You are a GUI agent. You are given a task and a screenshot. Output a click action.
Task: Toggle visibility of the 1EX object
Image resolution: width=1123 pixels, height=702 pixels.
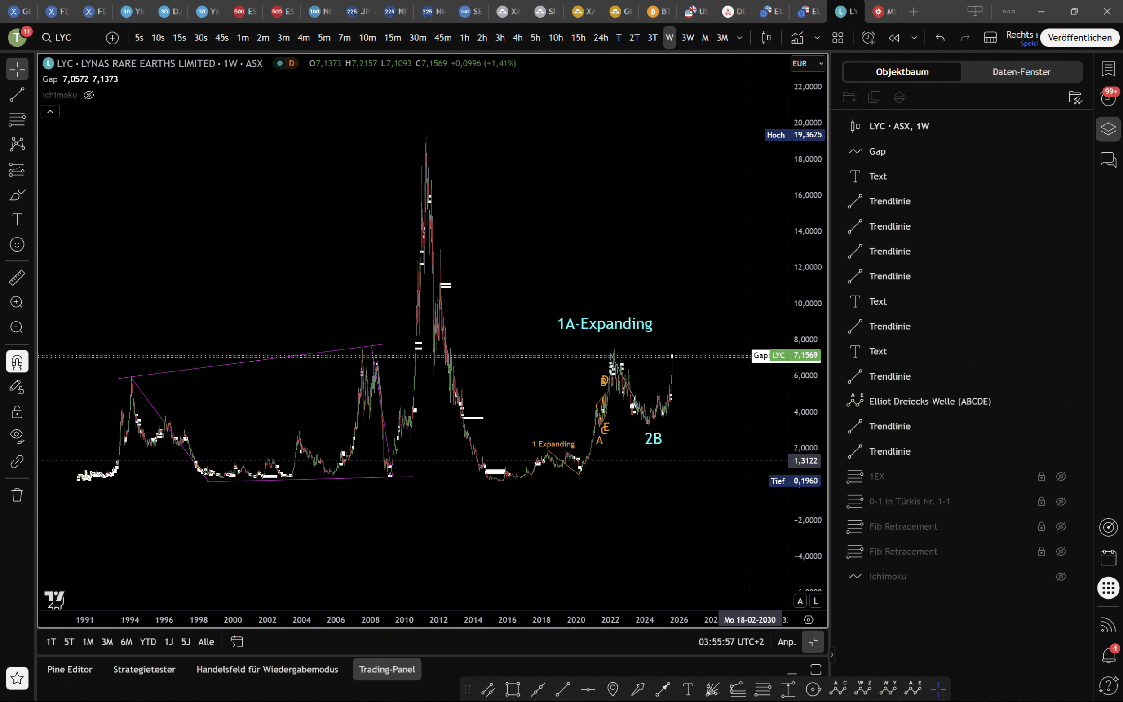point(1060,477)
